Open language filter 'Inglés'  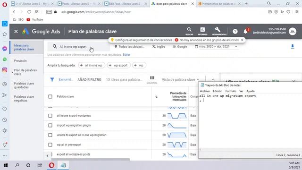pos(159,47)
